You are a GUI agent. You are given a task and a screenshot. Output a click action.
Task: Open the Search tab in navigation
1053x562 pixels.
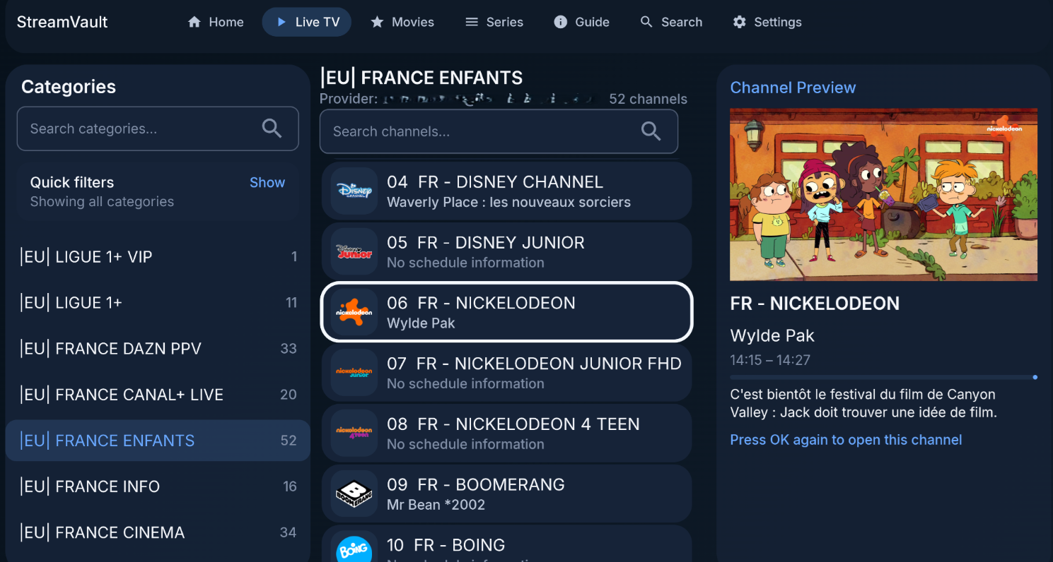click(672, 22)
